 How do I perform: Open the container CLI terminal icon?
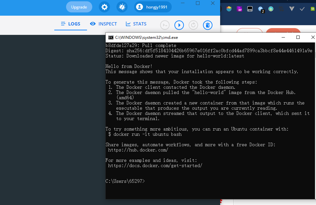165,25
